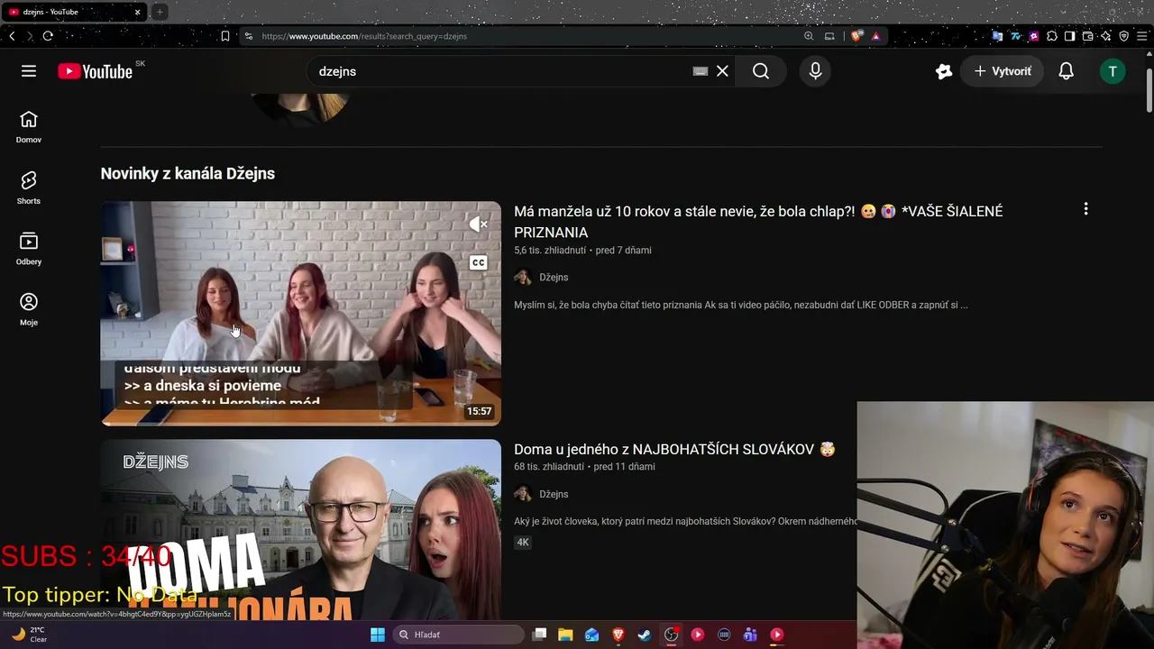The image size is (1154, 649).
Task: Go to the YouTube logo homepage
Action: coord(95,71)
